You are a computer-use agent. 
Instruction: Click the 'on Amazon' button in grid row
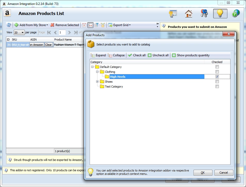pos(36,45)
